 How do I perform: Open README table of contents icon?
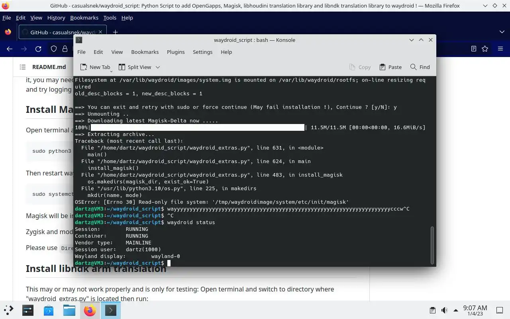tap(23, 67)
